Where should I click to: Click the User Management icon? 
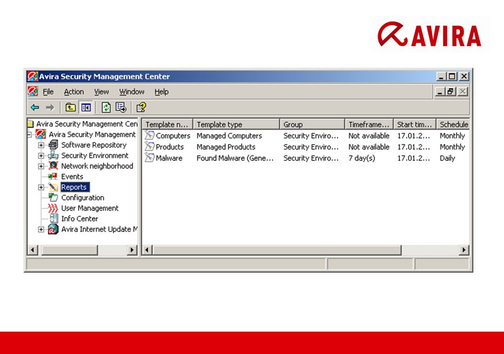pos(53,208)
